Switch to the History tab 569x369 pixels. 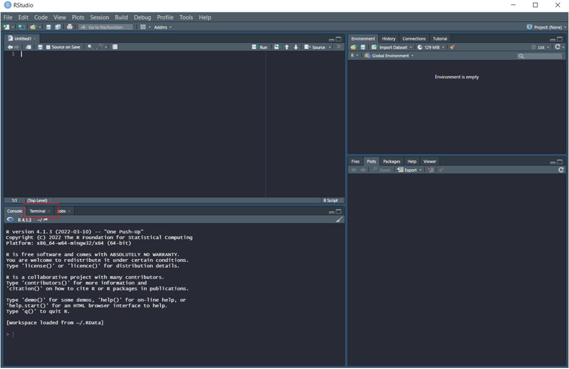(388, 39)
